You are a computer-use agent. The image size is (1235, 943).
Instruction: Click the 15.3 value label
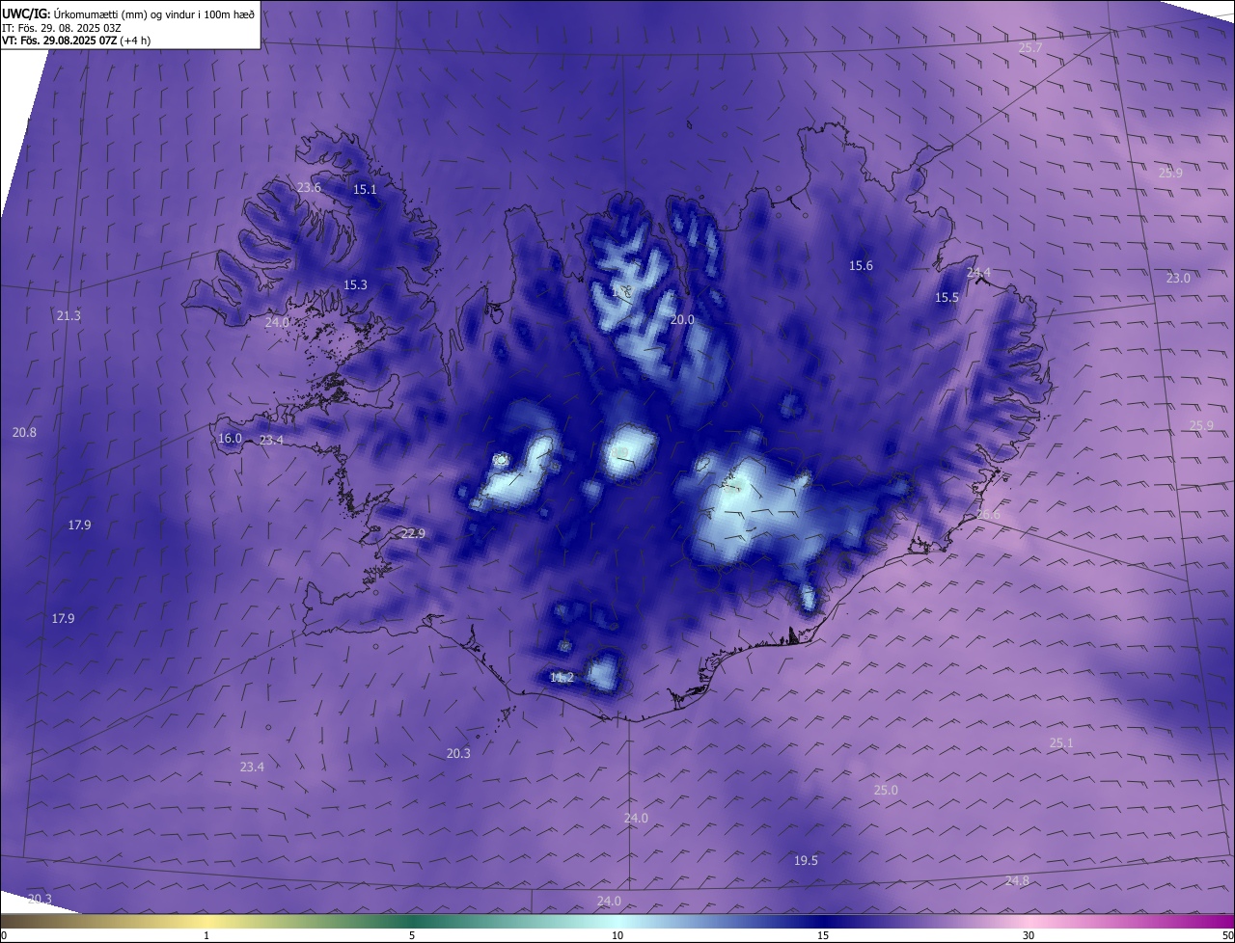pos(355,285)
